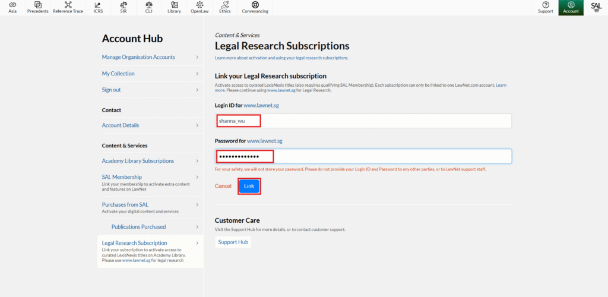Expand chevron next to Legal Research Subscription
The height and width of the screenshot is (297, 608).
click(x=197, y=243)
